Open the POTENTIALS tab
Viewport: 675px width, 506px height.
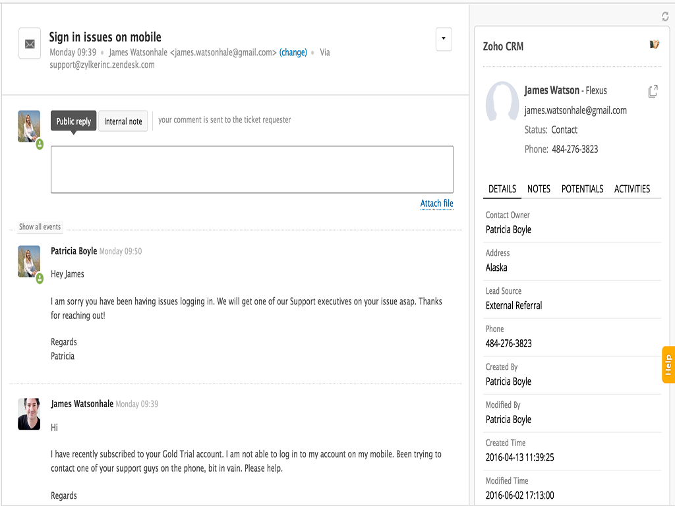coord(583,189)
